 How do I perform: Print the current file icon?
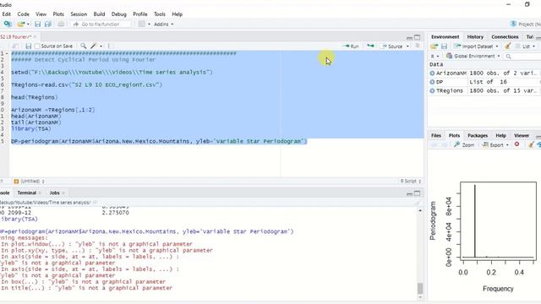click(61, 24)
